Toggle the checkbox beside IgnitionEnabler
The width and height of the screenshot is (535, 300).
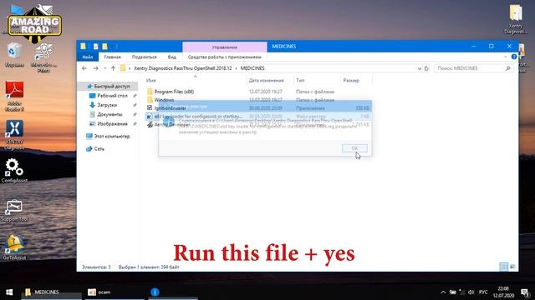point(150,107)
